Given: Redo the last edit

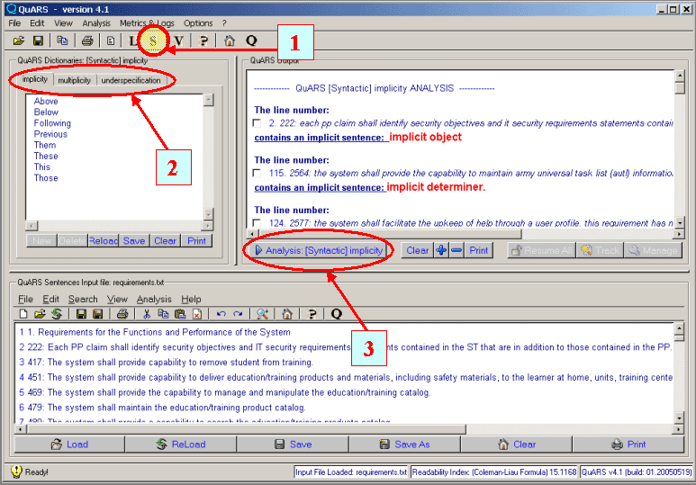Looking at the screenshot, I should (x=238, y=314).
